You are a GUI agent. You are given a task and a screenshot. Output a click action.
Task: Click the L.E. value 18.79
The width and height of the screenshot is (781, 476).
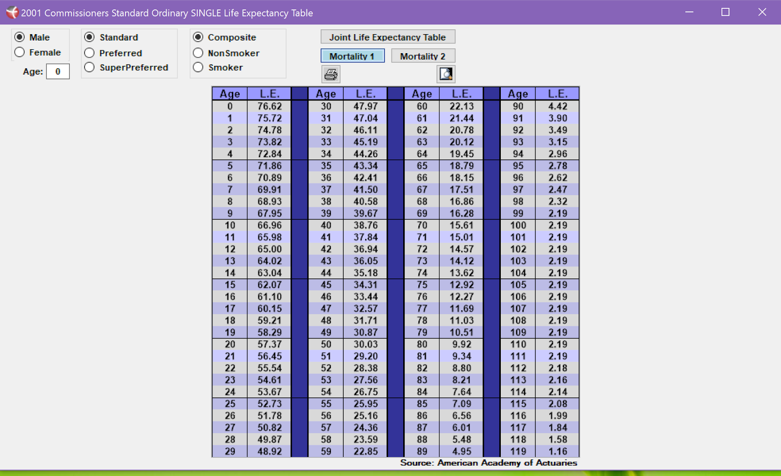coord(462,166)
